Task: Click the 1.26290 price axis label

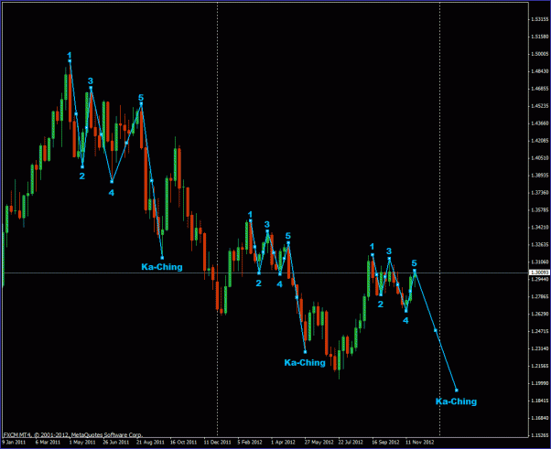Action: (540, 314)
